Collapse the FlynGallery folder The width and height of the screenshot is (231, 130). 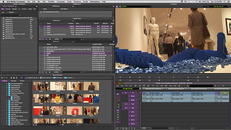pyautogui.click(x=7, y=95)
